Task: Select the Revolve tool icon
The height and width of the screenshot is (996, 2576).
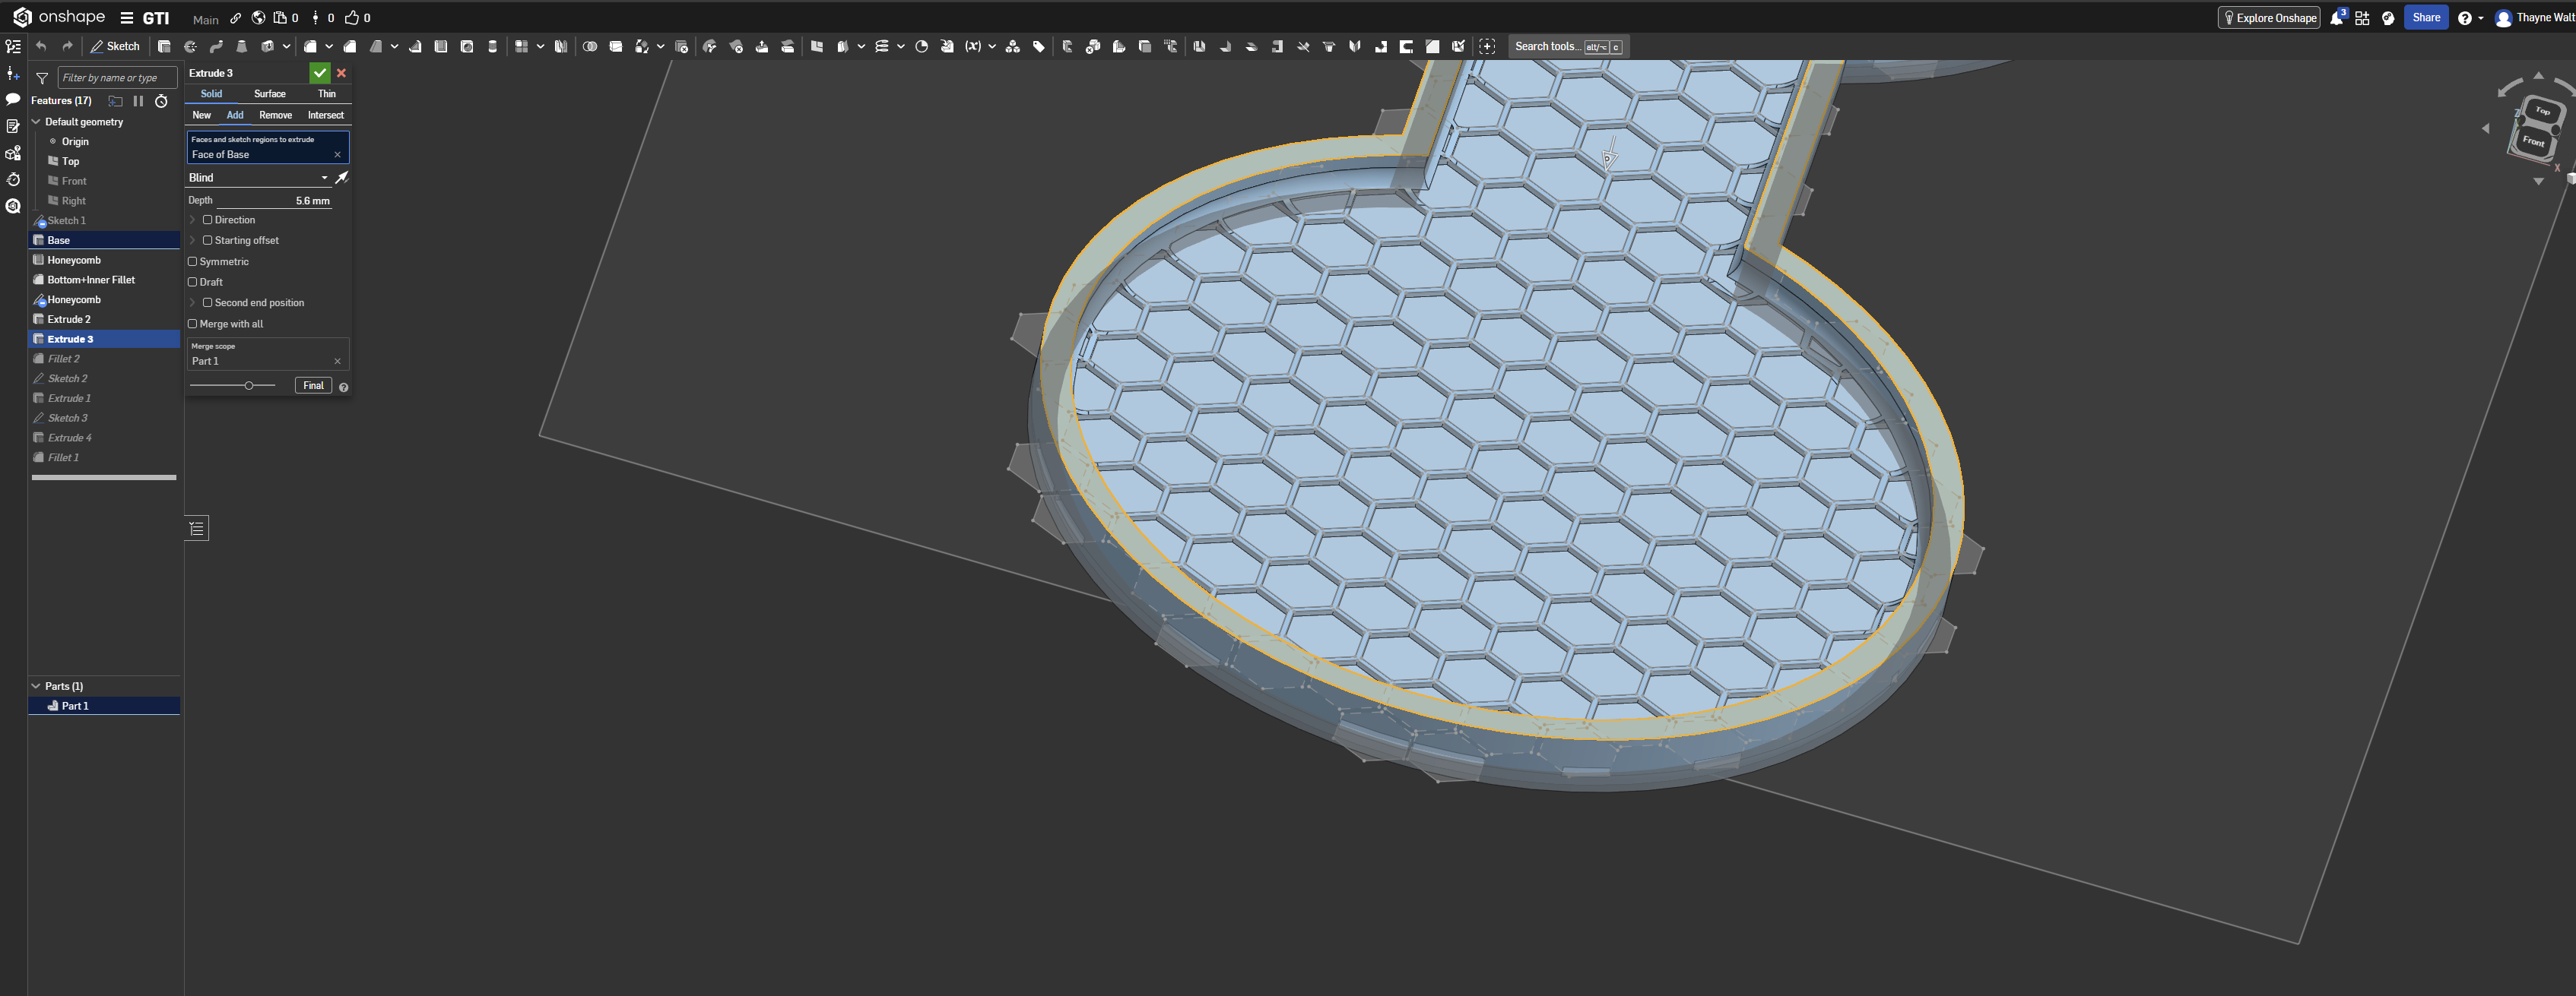Action: pyautogui.click(x=190, y=46)
